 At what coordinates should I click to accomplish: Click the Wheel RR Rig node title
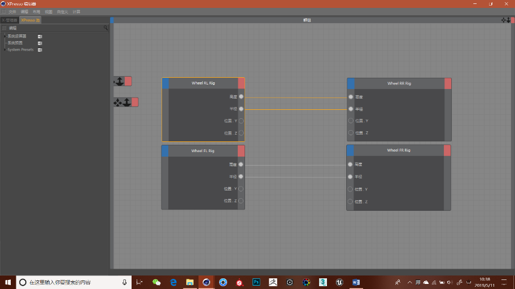pyautogui.click(x=399, y=83)
